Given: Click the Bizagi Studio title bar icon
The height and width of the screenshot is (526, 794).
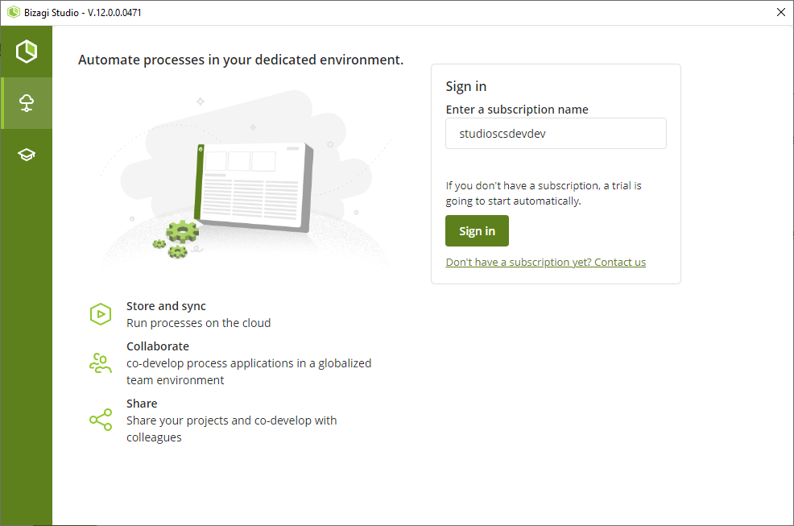Looking at the screenshot, I should tap(13, 12).
